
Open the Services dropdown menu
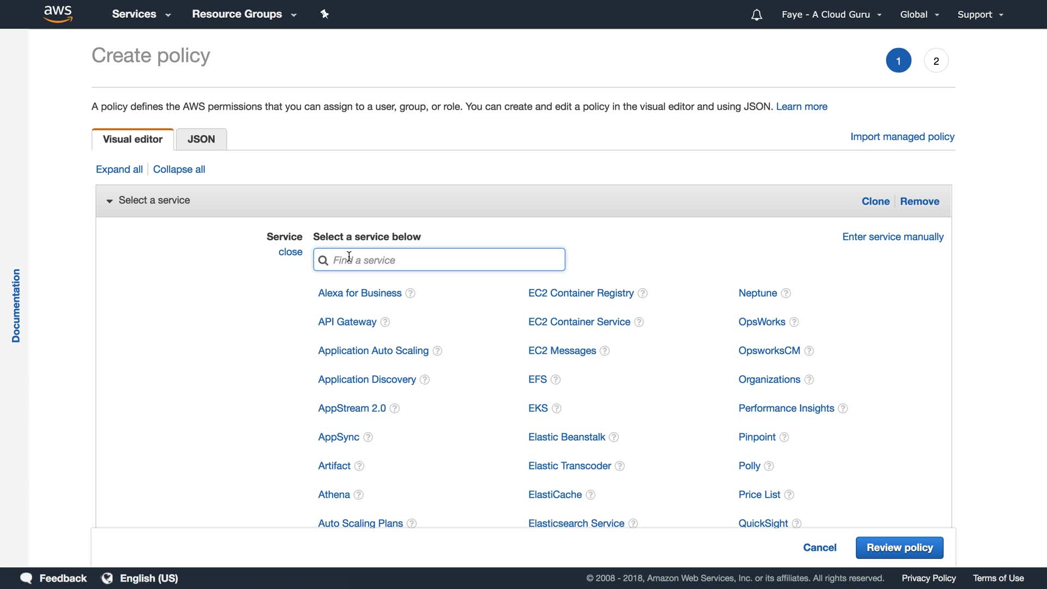141,14
